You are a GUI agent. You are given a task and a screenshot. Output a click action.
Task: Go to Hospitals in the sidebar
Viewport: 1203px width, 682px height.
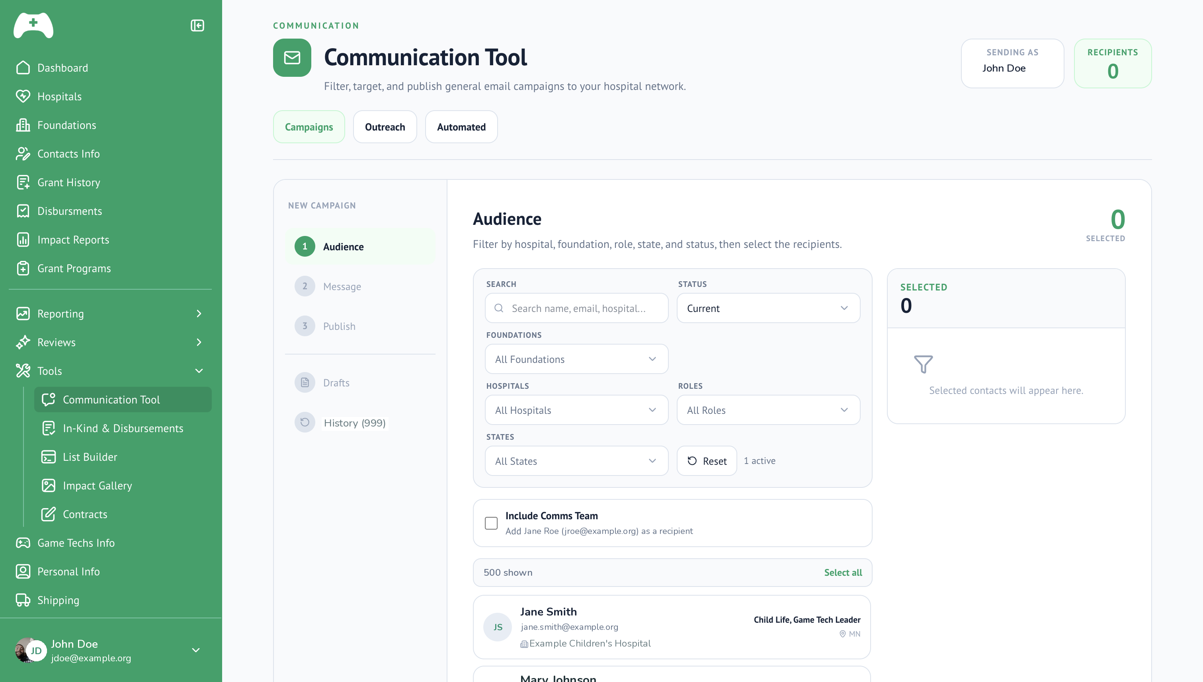(110, 96)
